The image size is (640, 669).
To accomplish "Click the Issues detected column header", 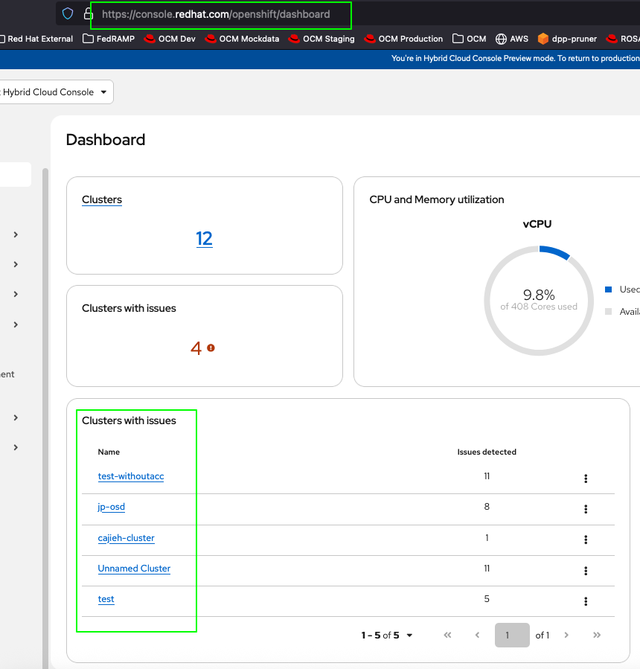I will click(487, 452).
